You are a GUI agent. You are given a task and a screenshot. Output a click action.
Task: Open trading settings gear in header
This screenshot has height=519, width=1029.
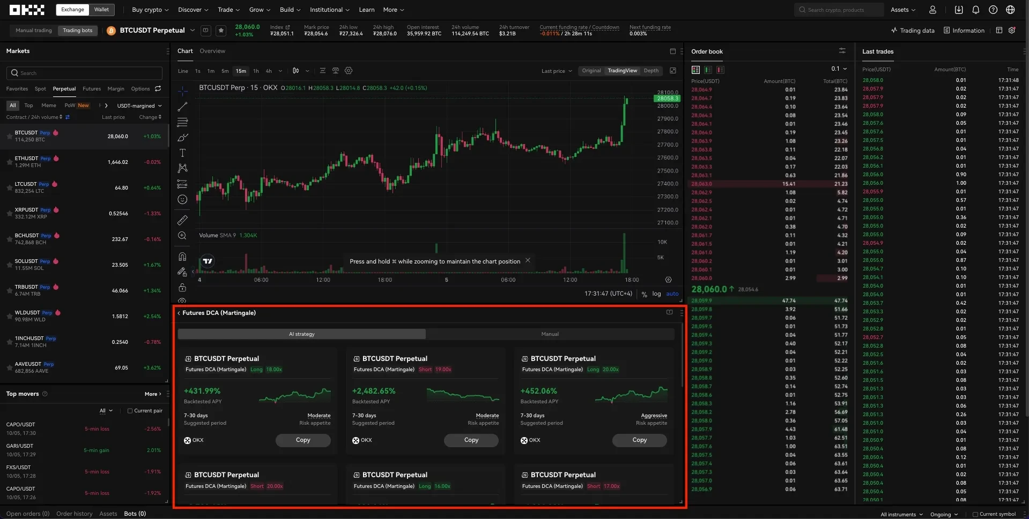(1012, 31)
